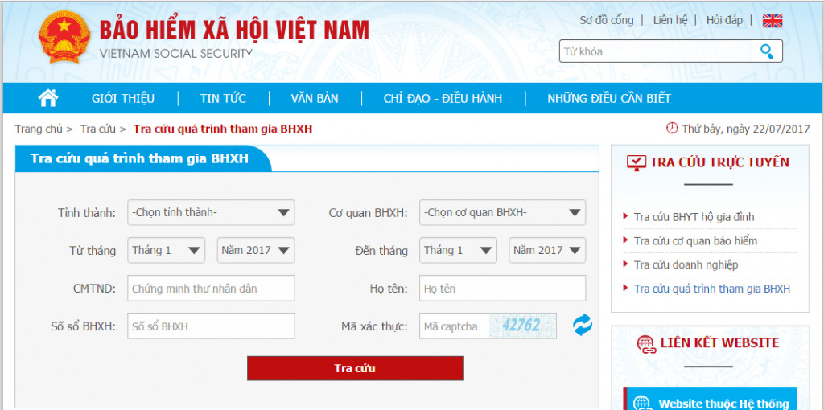Open the Tỉnh thành dropdown
824x410 pixels.
click(x=212, y=212)
